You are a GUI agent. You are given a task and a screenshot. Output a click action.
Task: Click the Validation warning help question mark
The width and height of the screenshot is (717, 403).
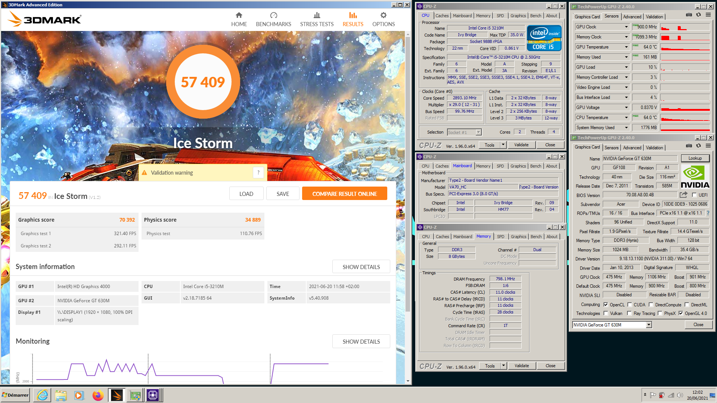(x=258, y=172)
